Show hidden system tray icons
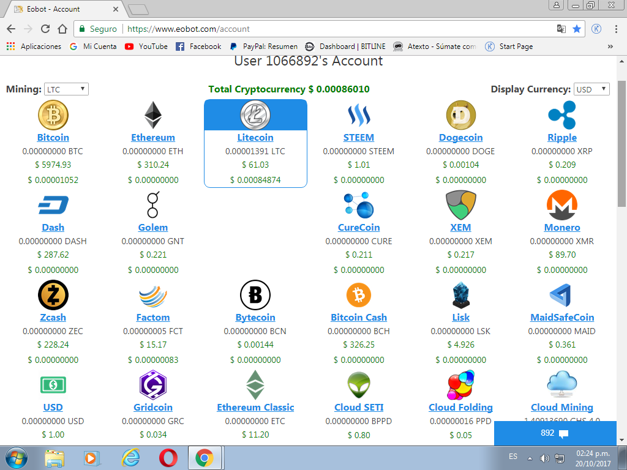This screenshot has height=470, width=627. [x=530, y=458]
